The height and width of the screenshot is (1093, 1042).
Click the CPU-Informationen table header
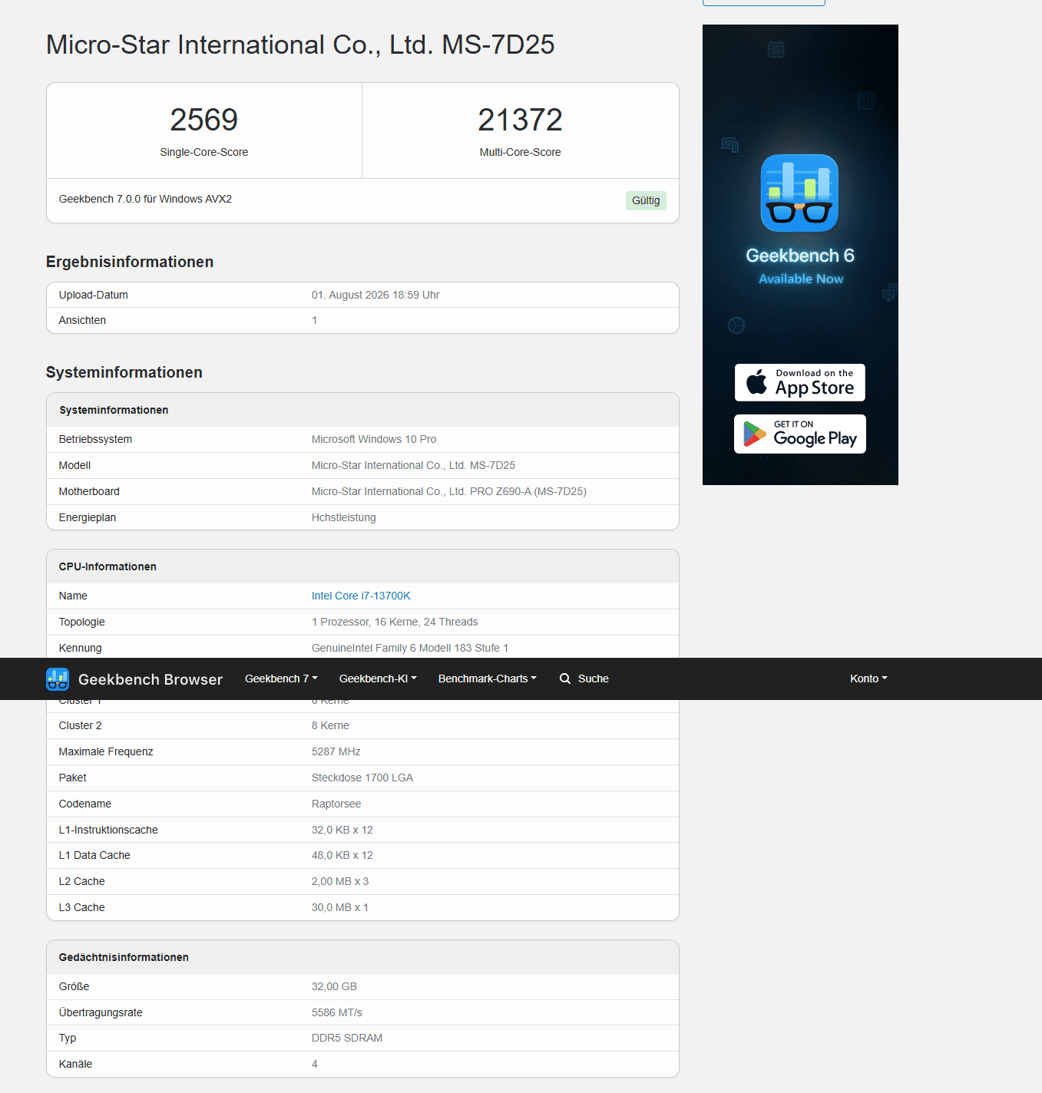click(x=108, y=566)
